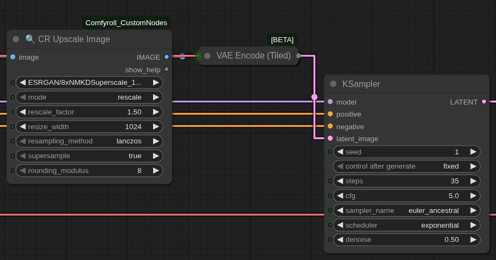The width and height of the screenshot is (496, 260).
Task: Click the IMAGE output socket on CR Upscale
Action: point(167,57)
